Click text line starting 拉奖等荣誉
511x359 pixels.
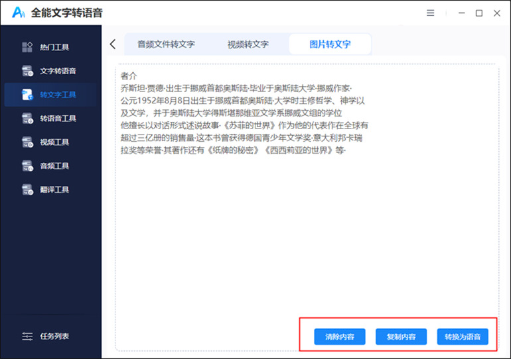point(233,150)
